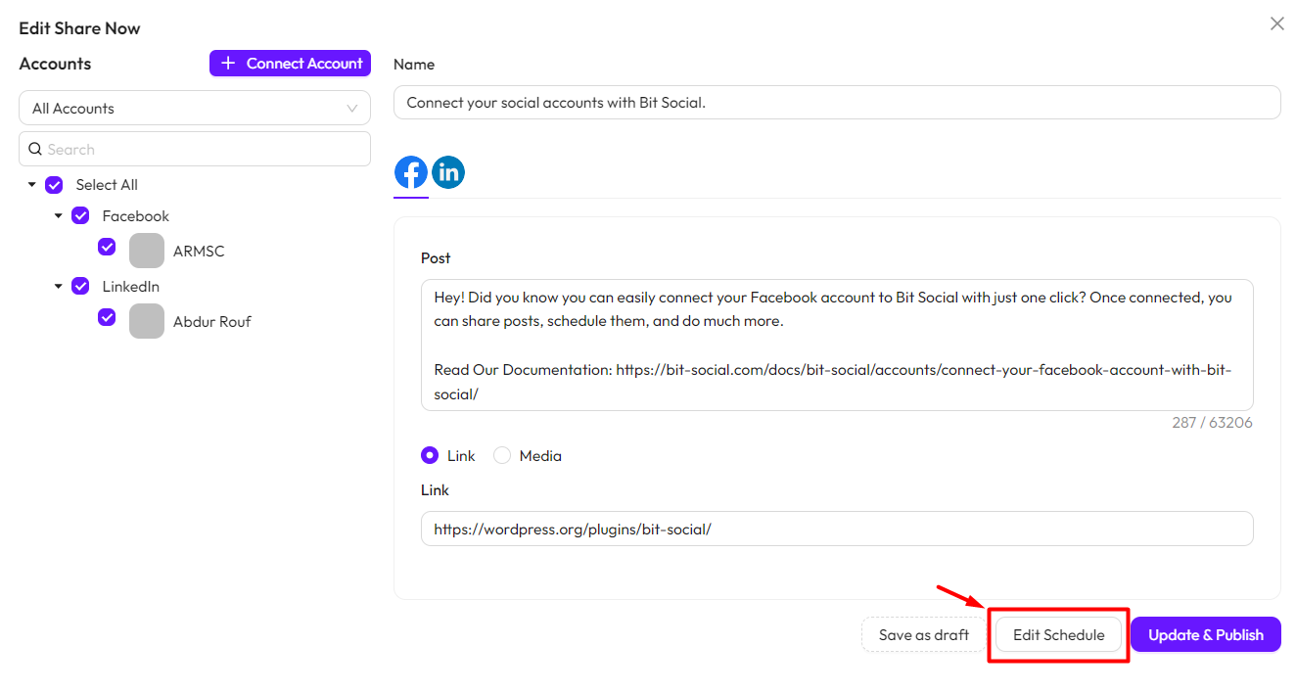Toggle the Select All checkbox
The image size is (1296, 692).
click(54, 184)
